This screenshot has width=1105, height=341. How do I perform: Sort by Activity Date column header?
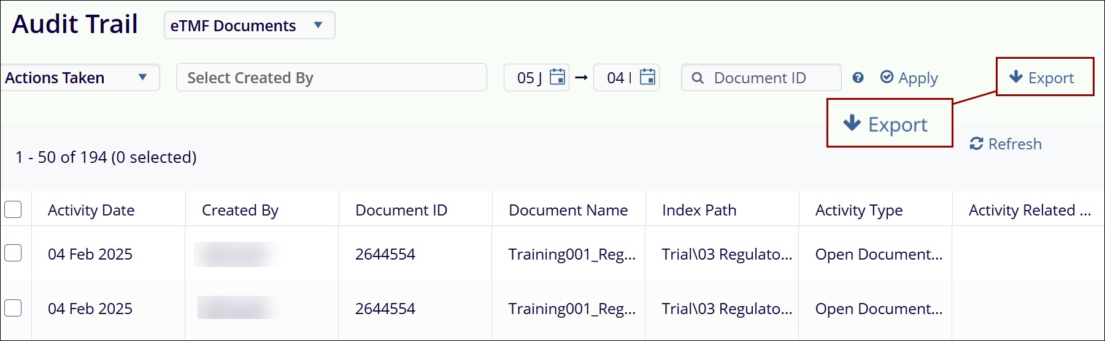[91, 210]
